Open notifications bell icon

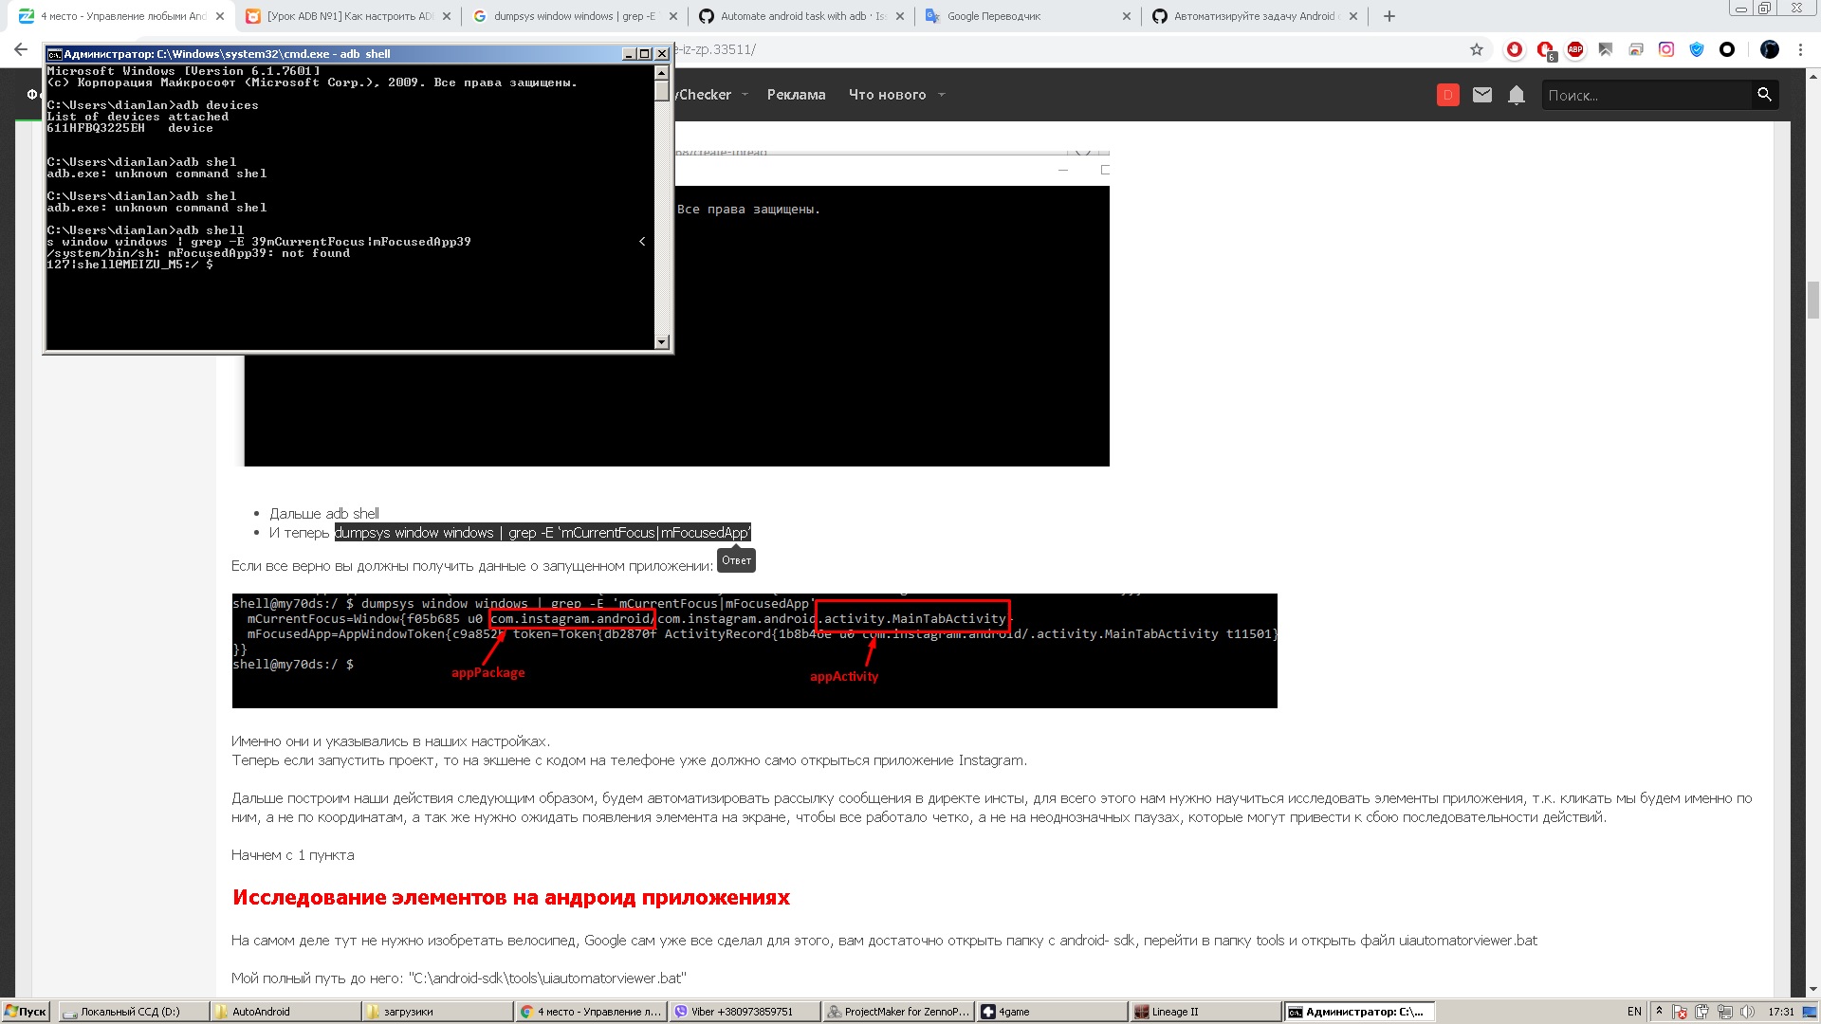tap(1517, 95)
